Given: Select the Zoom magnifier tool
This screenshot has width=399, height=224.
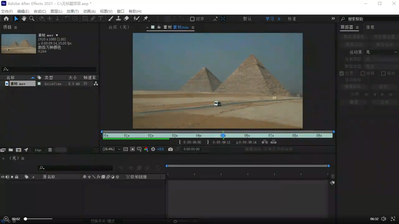Looking at the screenshot, I should point(32,19).
